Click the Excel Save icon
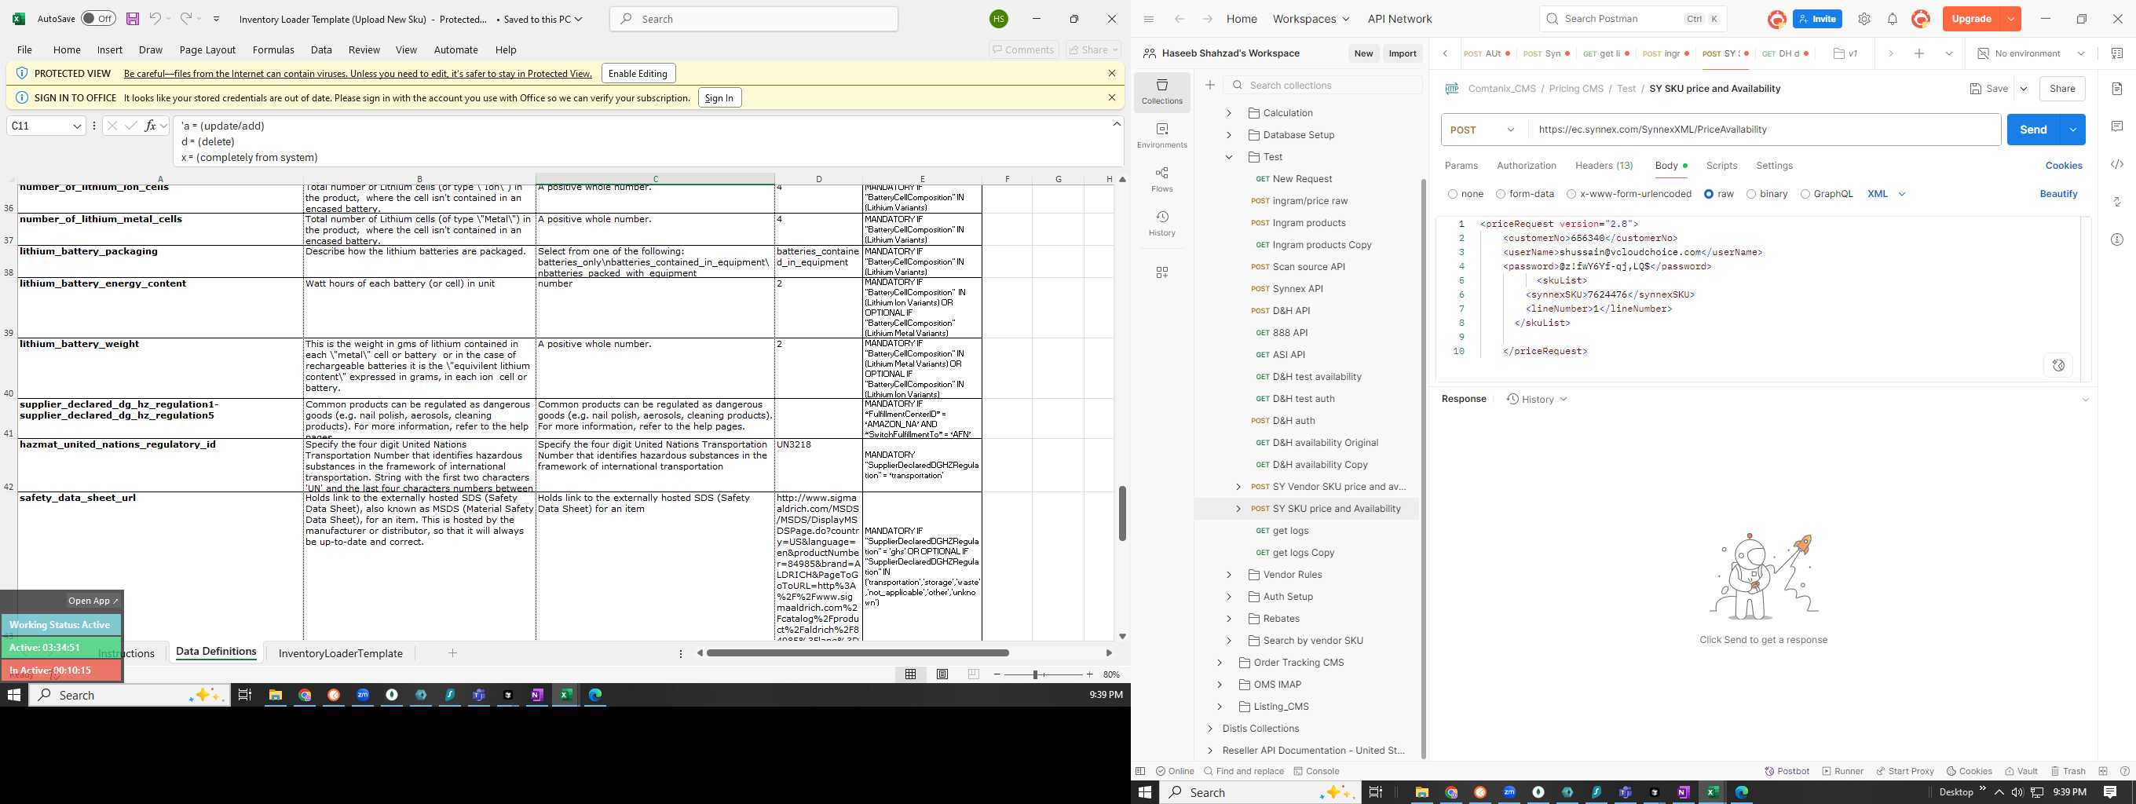Screen dimensions: 2136x804 [133, 18]
